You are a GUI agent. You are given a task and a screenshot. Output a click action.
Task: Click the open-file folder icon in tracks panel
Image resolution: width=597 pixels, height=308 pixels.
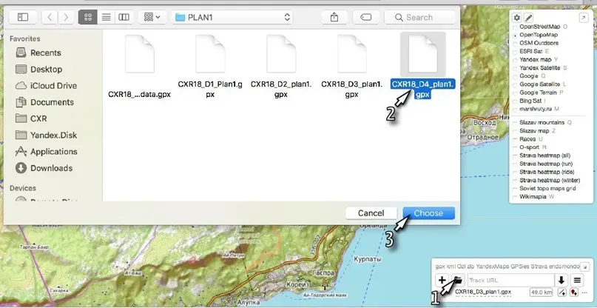[458, 280]
